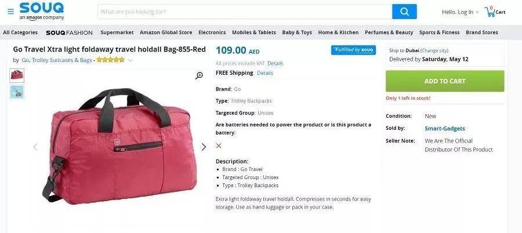Zoom the product image with magnifier icon
522x233 pixels.
tap(199, 75)
